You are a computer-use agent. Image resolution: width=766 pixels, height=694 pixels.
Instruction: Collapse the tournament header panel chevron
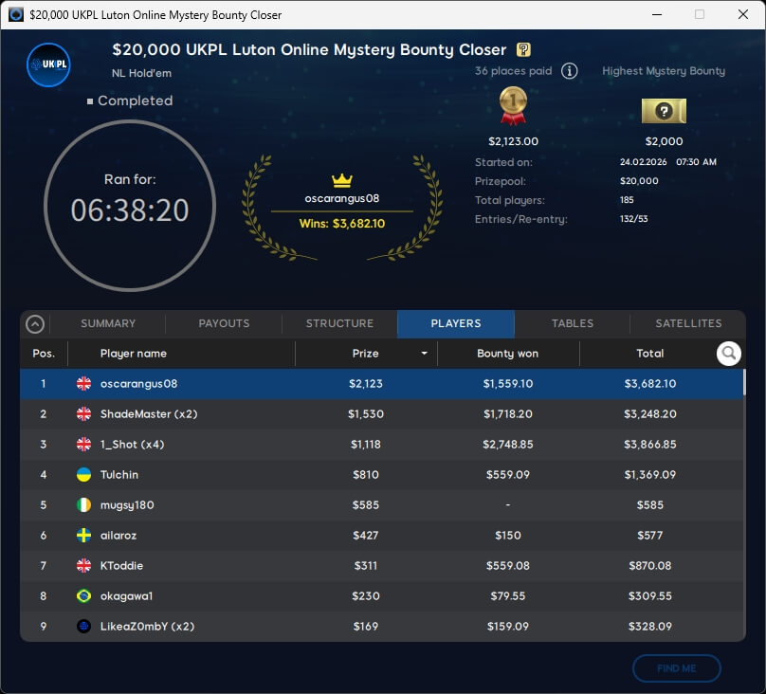tap(35, 324)
